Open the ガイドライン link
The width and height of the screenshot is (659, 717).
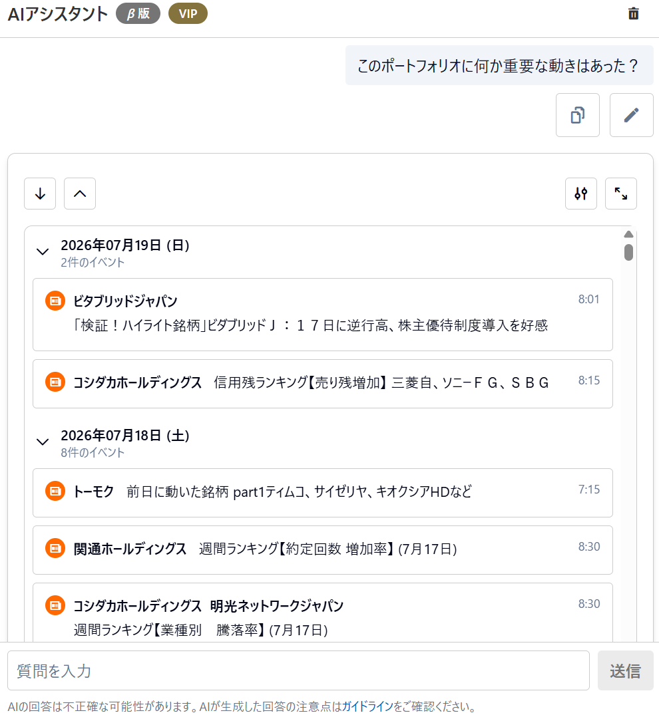pyautogui.click(x=367, y=706)
